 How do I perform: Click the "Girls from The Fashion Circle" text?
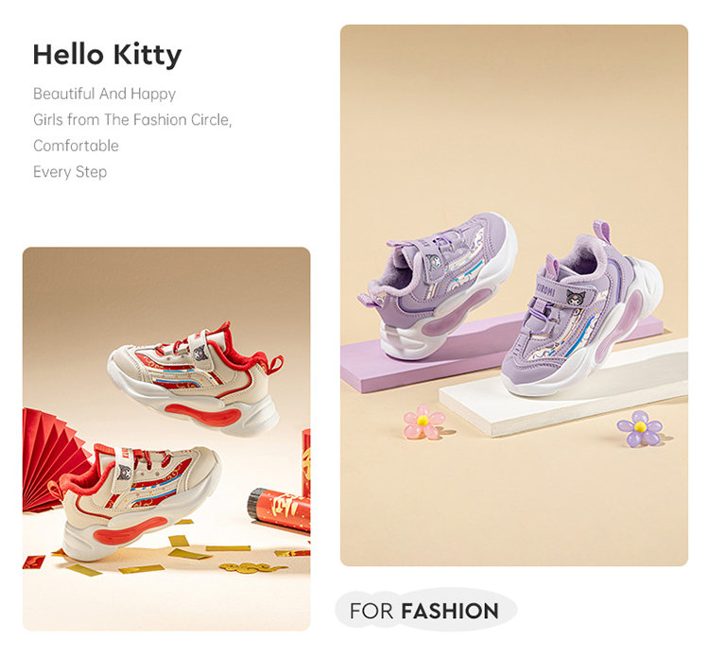coord(132,120)
